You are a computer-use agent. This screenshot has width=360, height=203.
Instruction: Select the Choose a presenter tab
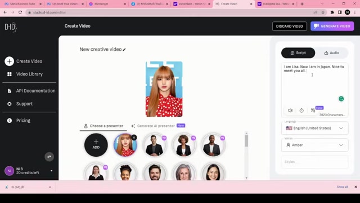pos(103,126)
